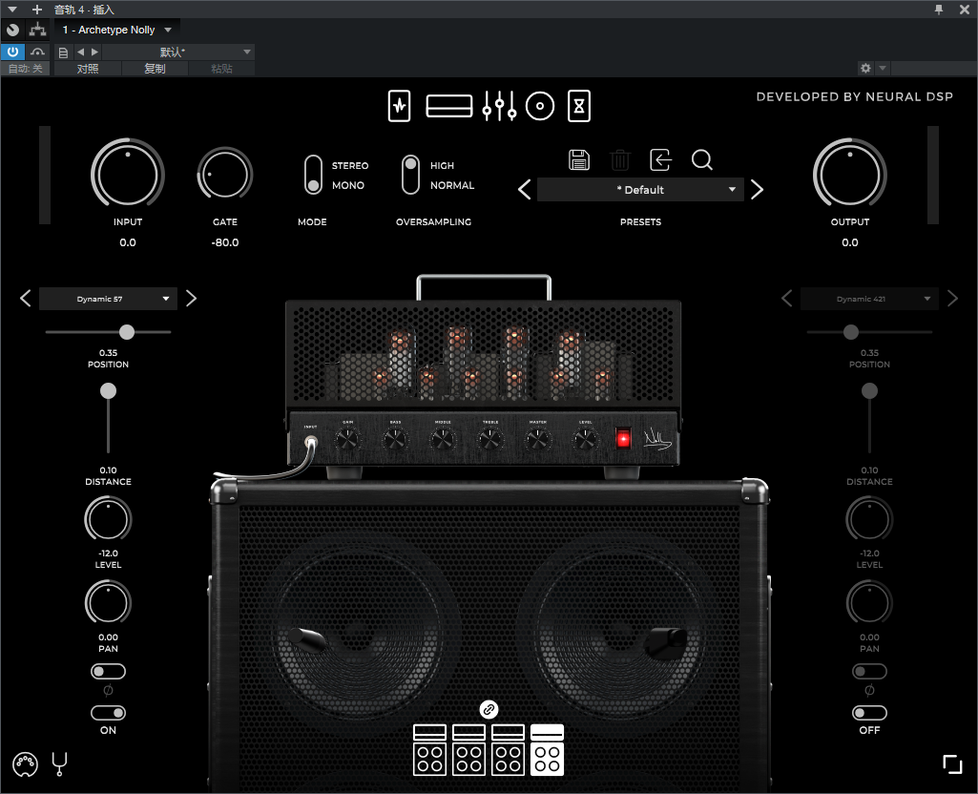Open the pre-effects pedals section
This screenshot has width=978, height=794.
point(399,106)
